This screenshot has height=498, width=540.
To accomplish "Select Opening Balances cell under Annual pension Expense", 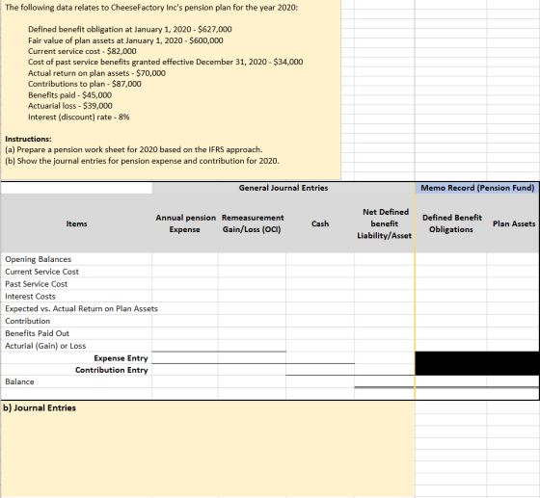I will (x=184, y=259).
